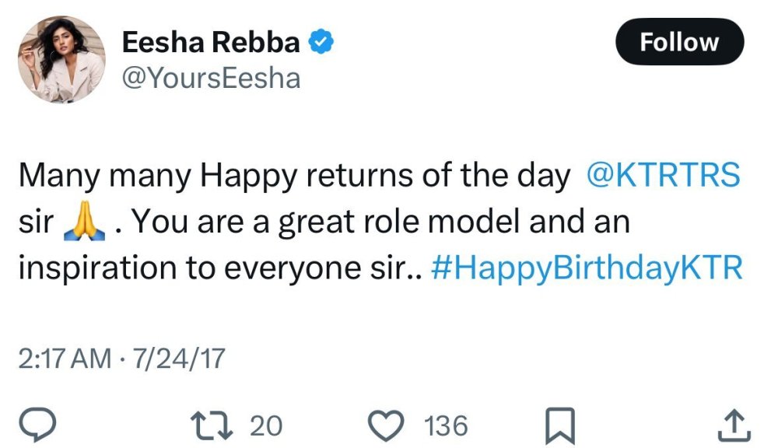Click the 2:17 AM timestamp

point(64,359)
